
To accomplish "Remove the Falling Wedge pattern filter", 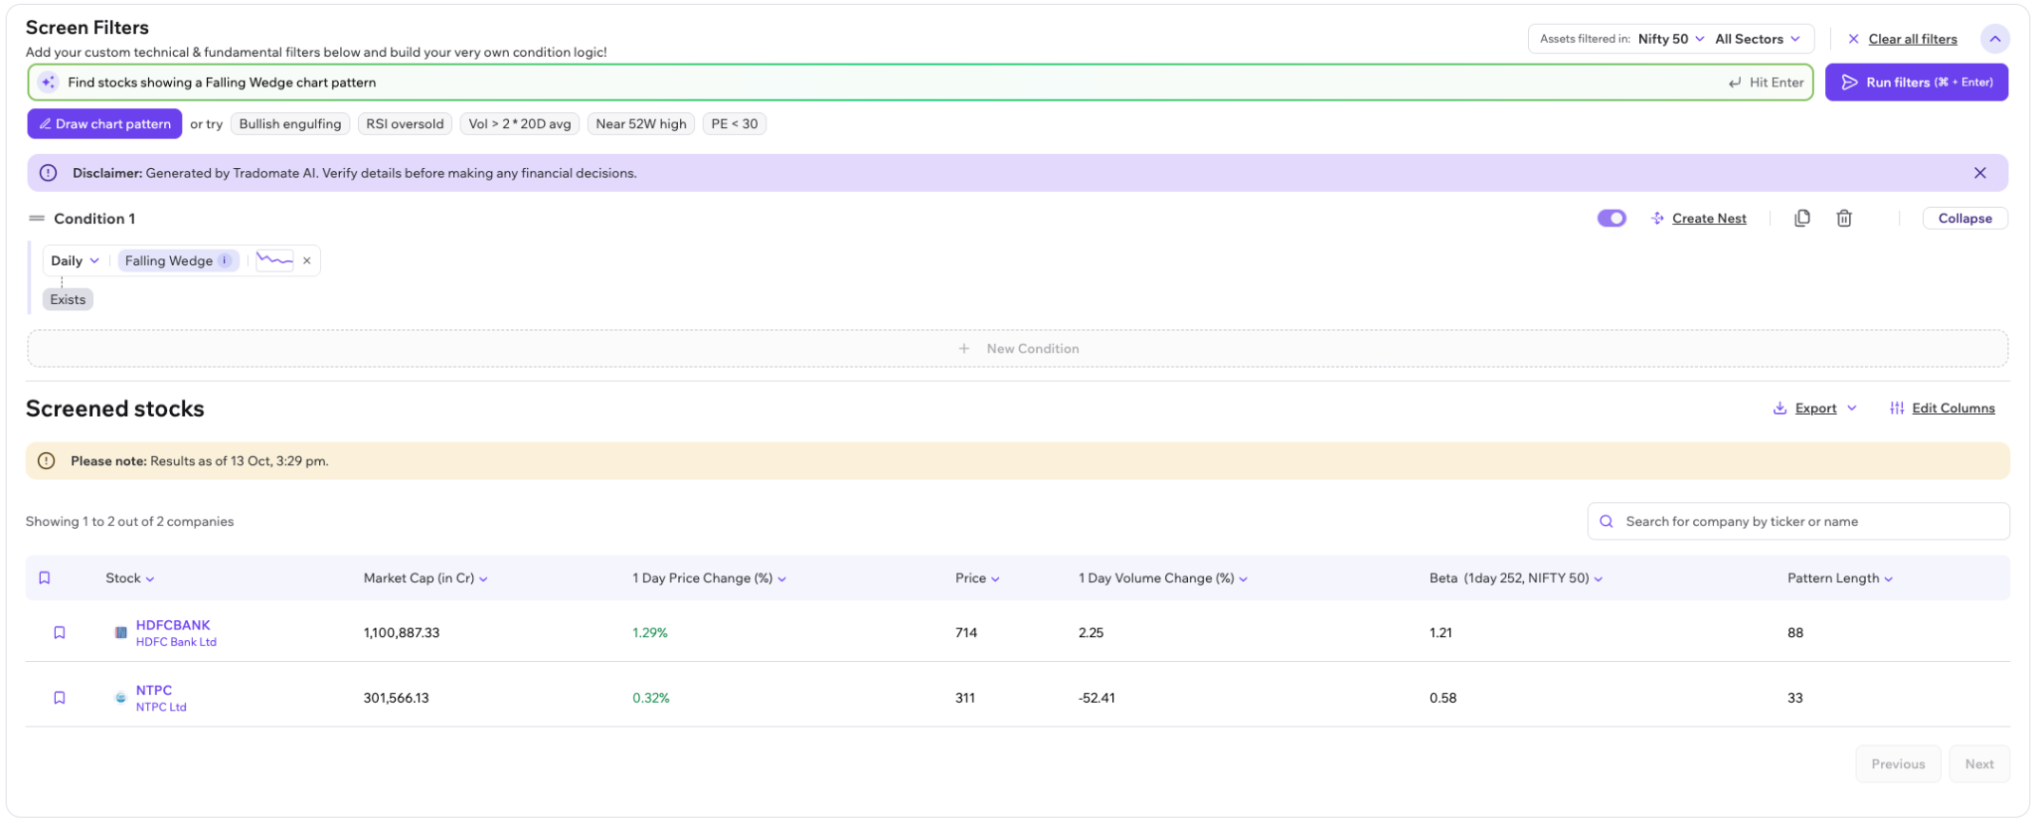I will pyautogui.click(x=307, y=260).
